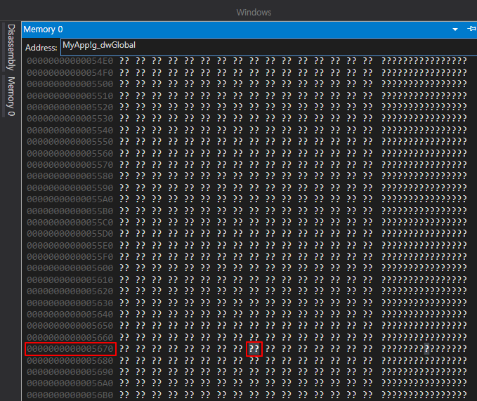Viewport: 477px width, 401px height.
Task: Select address 00000000000055B0
Action: point(70,211)
